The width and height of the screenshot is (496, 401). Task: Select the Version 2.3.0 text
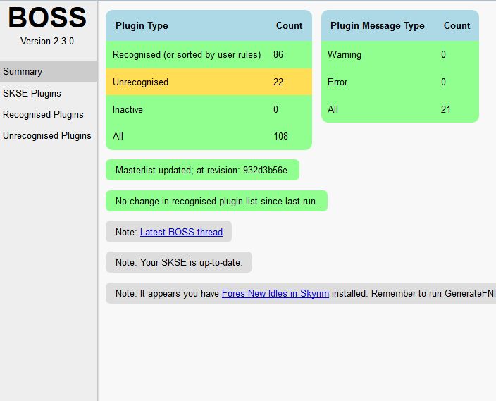coord(47,41)
